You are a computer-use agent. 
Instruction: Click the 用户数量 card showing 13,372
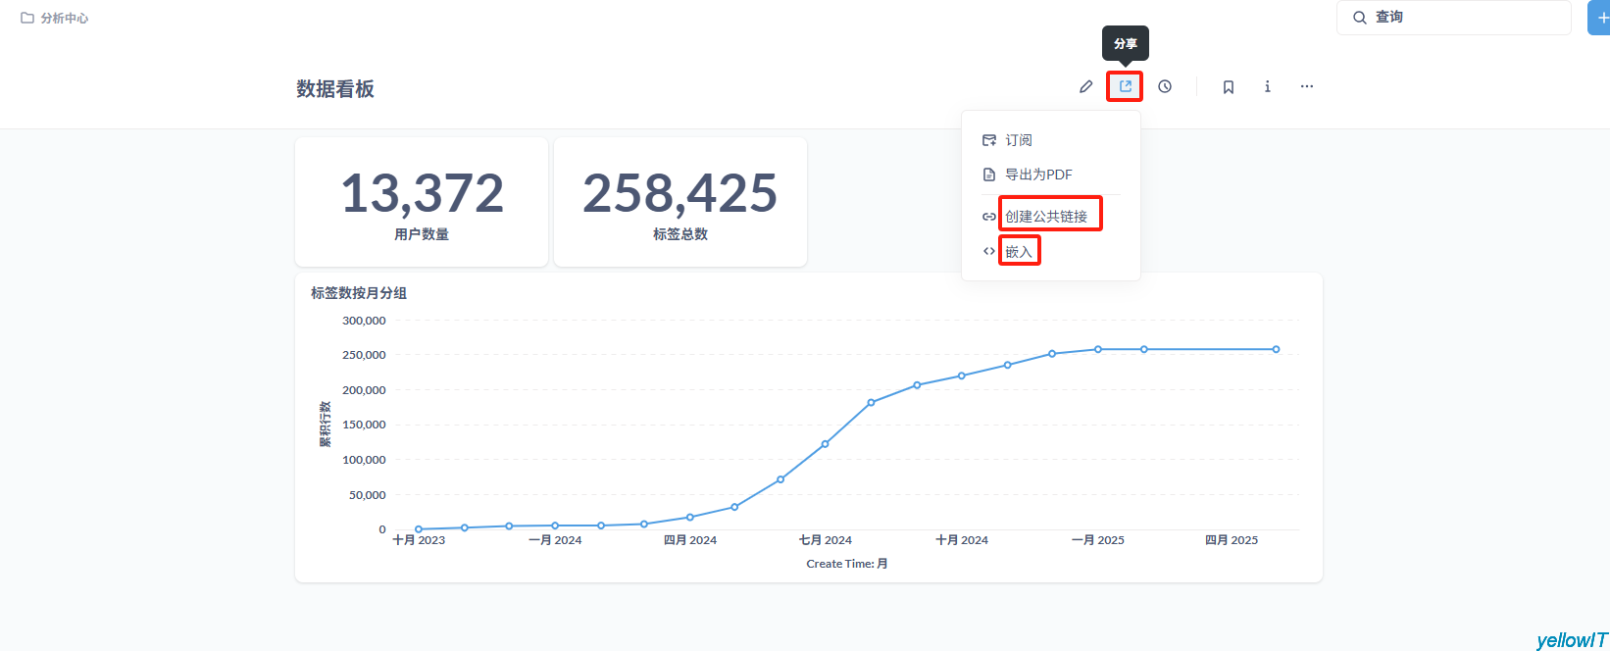422,202
